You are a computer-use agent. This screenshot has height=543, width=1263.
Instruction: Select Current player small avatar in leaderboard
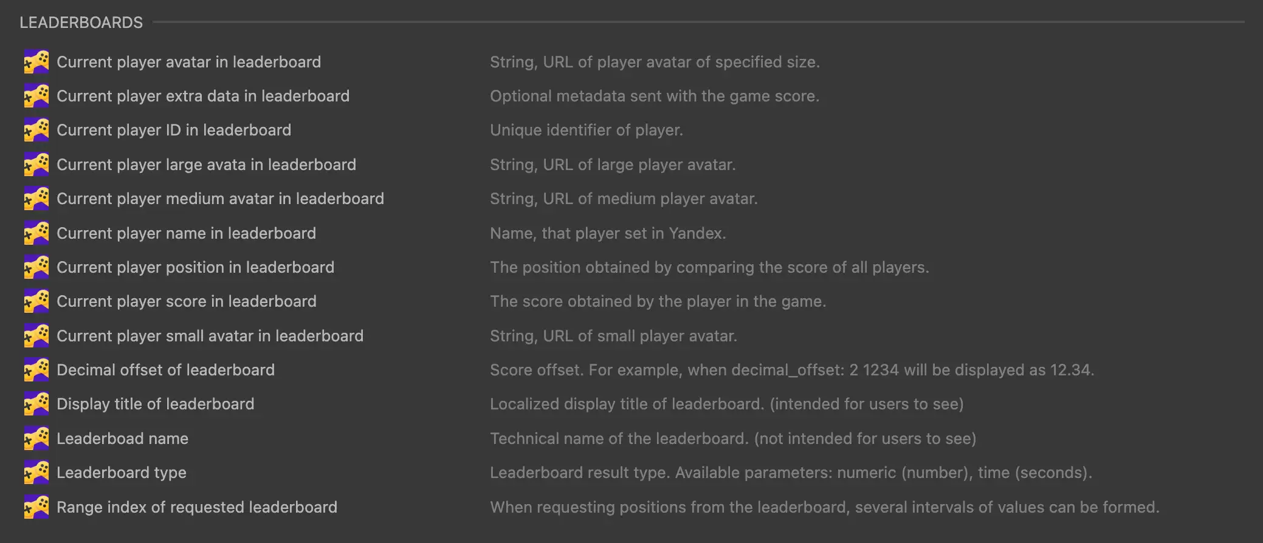tap(210, 336)
